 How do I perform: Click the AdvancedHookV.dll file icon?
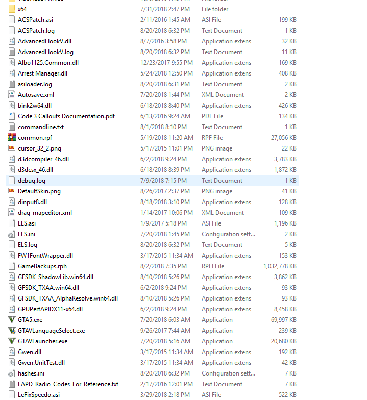(x=12, y=41)
